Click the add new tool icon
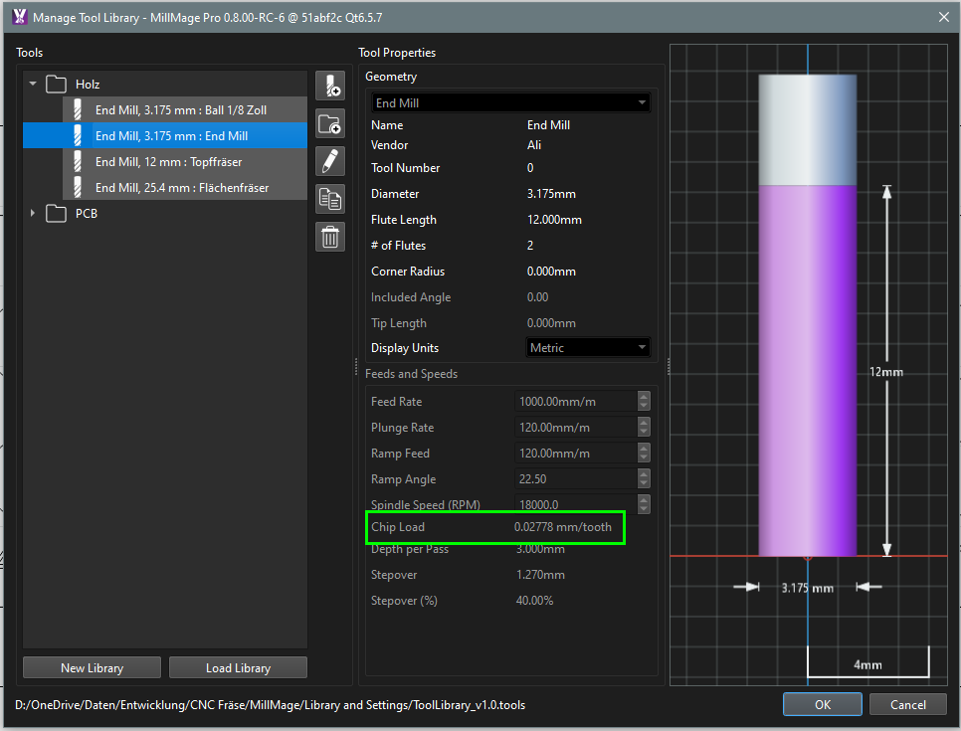961x731 pixels. click(330, 86)
